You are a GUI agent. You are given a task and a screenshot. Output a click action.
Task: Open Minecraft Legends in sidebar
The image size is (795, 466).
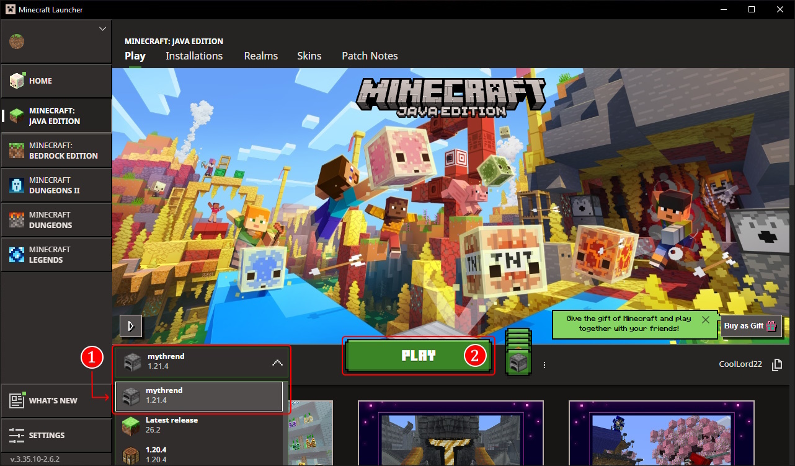(x=56, y=255)
